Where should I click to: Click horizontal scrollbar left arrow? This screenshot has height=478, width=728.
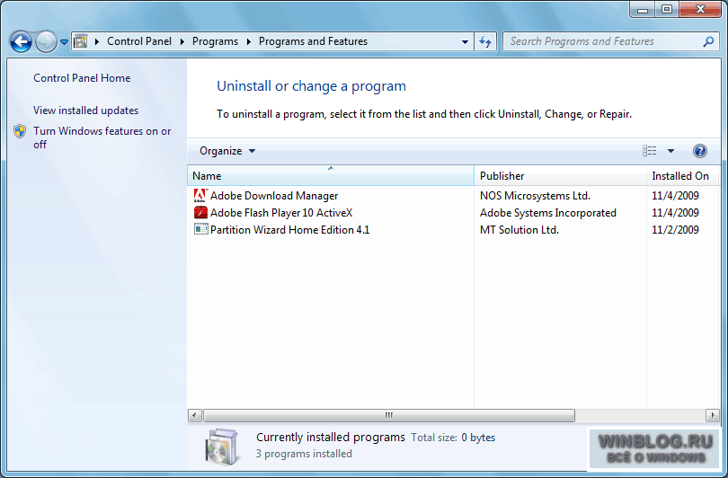click(x=194, y=415)
